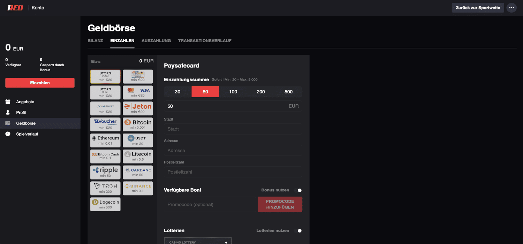Switch to the Auszahlung tab
The image size is (523, 244).
pyautogui.click(x=156, y=41)
